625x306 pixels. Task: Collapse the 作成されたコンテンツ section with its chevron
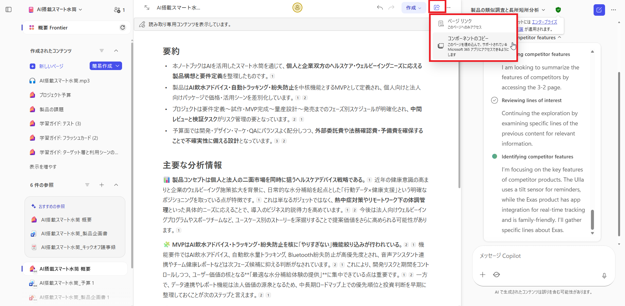click(116, 51)
